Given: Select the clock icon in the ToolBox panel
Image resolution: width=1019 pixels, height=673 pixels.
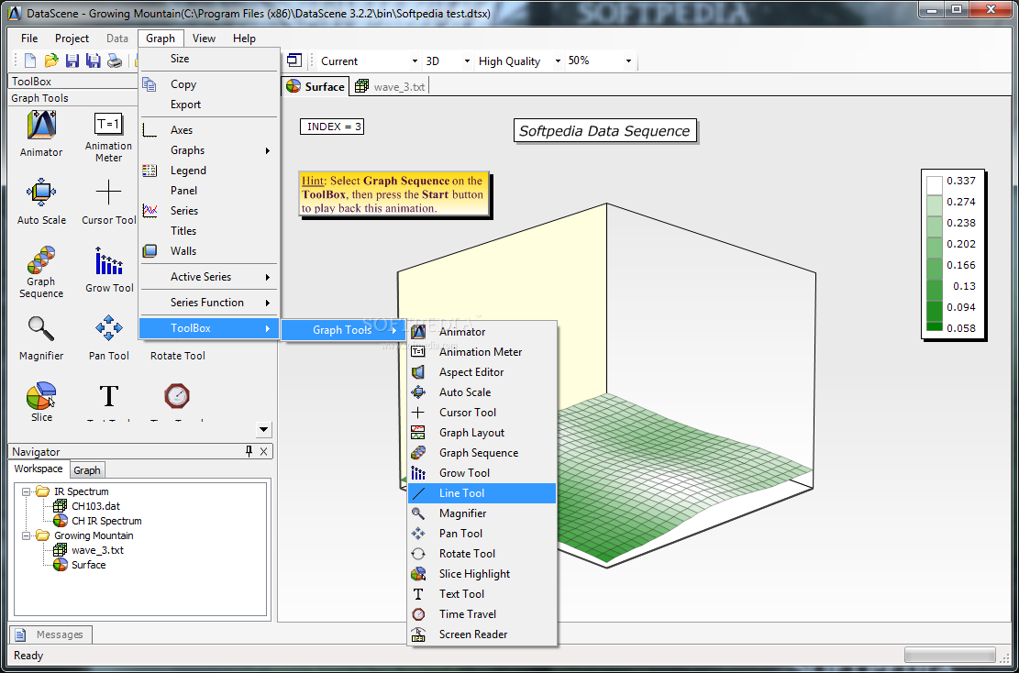Looking at the screenshot, I should [177, 395].
